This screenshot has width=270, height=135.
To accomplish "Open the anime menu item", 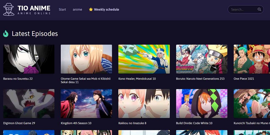I will tap(77, 9).
